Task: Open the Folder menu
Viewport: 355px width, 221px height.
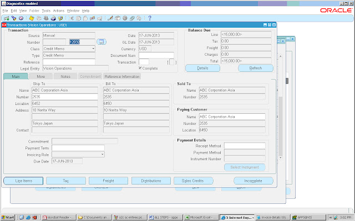Action: point(34,10)
